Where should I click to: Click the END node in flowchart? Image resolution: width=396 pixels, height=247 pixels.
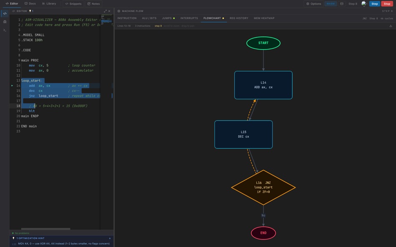[x=263, y=233]
